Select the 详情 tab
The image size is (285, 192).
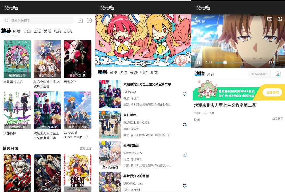pos(200,74)
